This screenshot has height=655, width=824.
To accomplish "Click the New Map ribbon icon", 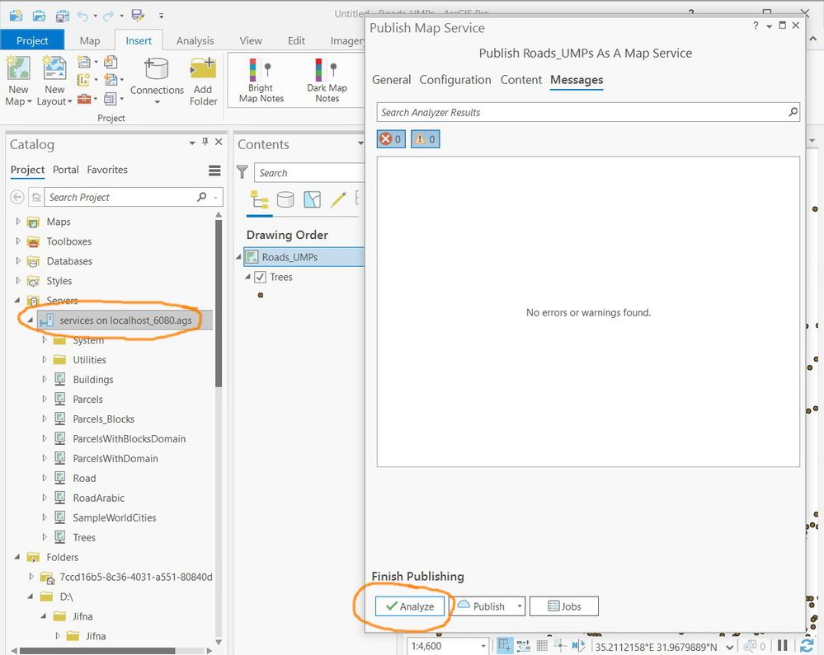I will 18,68.
